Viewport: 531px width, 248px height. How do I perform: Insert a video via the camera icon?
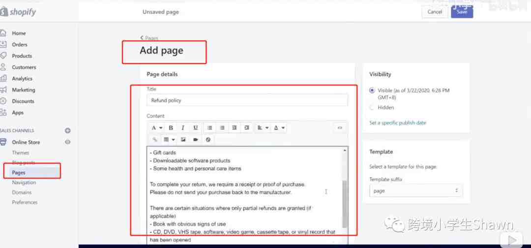[196, 140]
